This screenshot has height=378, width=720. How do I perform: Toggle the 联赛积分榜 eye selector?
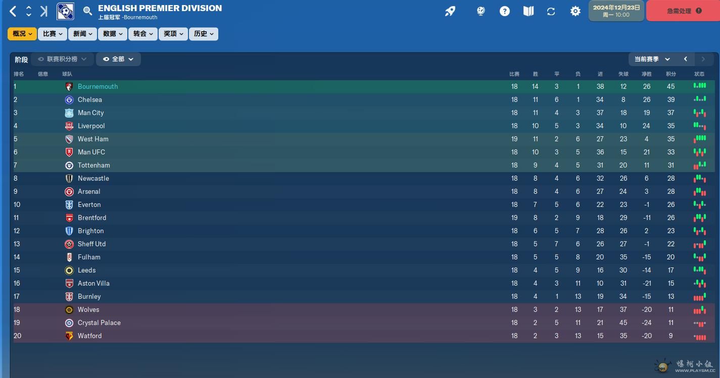pos(62,59)
